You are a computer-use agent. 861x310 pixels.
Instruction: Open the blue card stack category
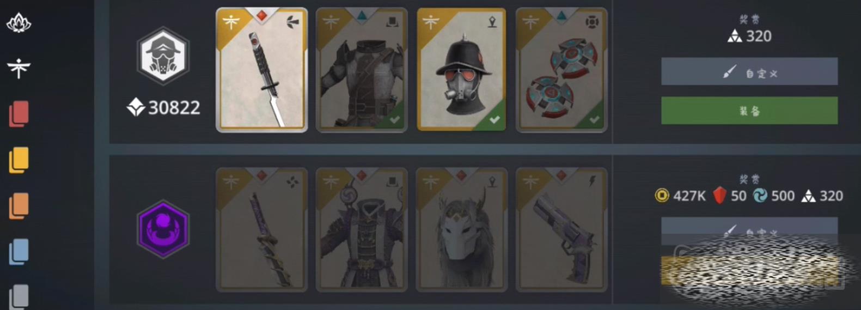coord(19,252)
